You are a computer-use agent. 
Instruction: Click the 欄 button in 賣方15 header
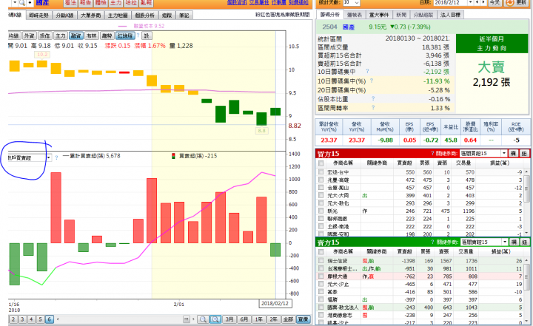click(514, 242)
